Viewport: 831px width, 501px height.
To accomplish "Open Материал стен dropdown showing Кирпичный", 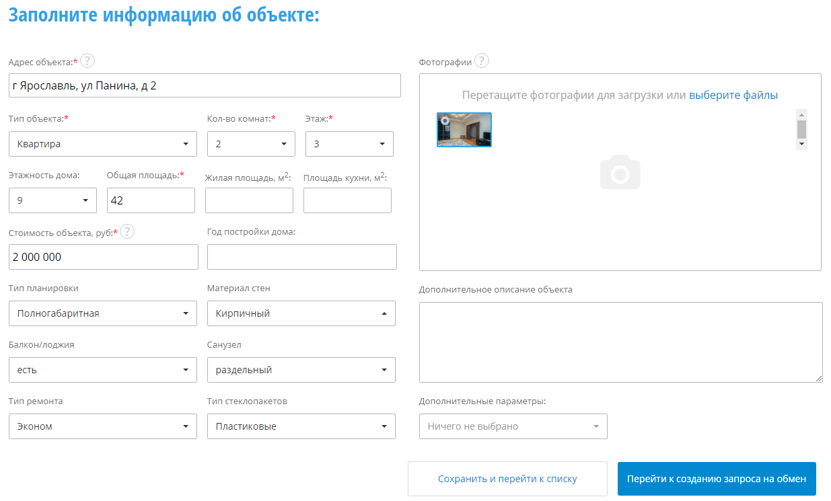I will [x=301, y=313].
